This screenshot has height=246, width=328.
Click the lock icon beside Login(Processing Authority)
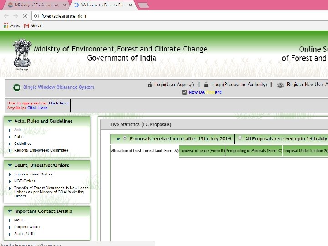pyautogui.click(x=206, y=85)
